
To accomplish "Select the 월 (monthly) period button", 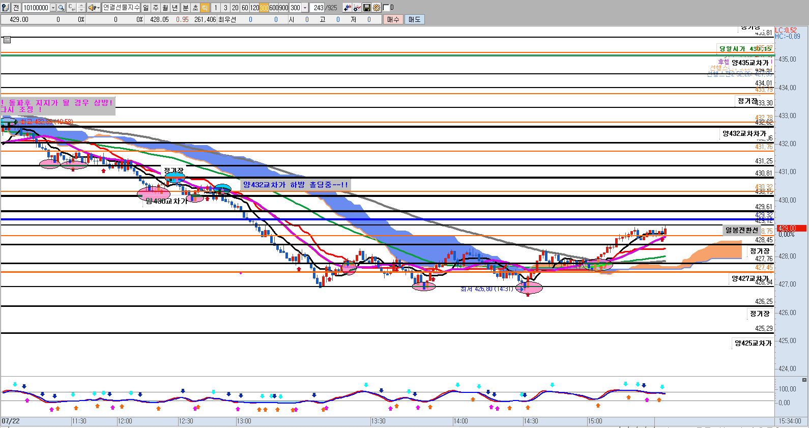I will (165, 8).
